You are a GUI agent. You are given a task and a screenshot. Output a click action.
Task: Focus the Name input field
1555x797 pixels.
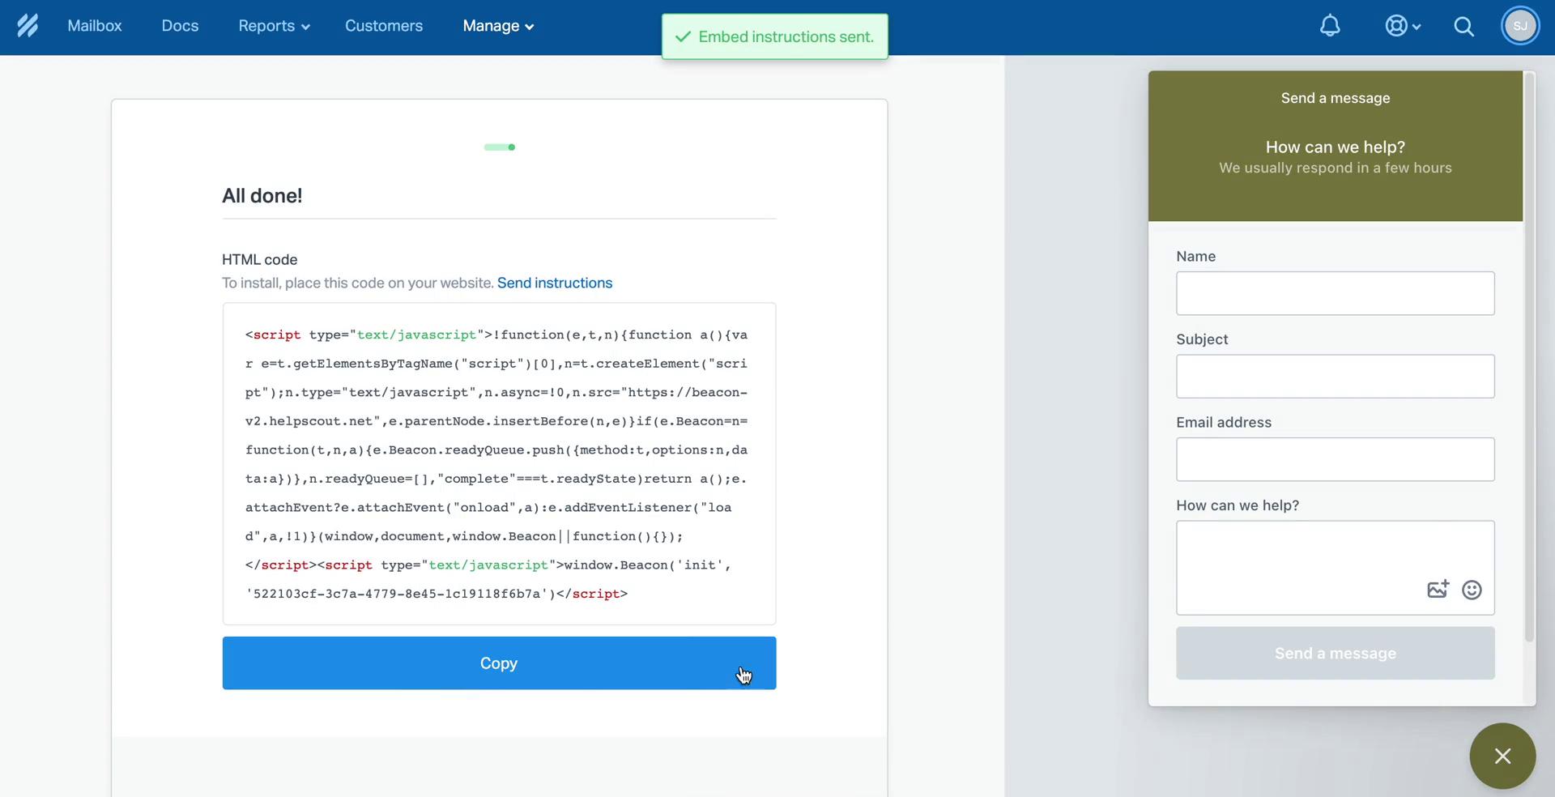pos(1335,293)
